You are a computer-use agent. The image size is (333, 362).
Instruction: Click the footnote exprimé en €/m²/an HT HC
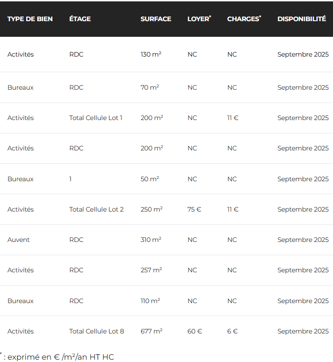(x=57, y=356)
